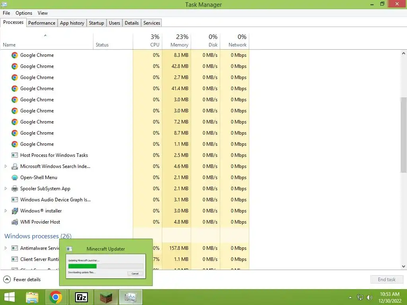Open the File menu
407x305 pixels.
pyautogui.click(x=6, y=13)
